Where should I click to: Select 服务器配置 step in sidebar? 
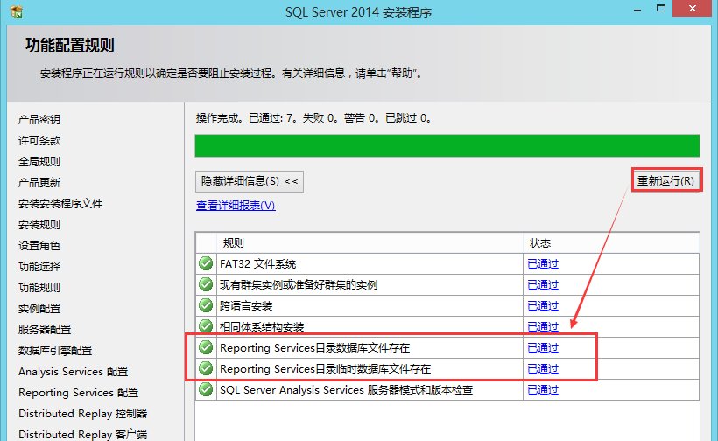[45, 330]
